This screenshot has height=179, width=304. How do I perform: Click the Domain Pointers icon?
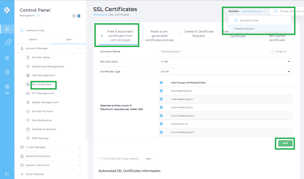click(x=28, y=111)
